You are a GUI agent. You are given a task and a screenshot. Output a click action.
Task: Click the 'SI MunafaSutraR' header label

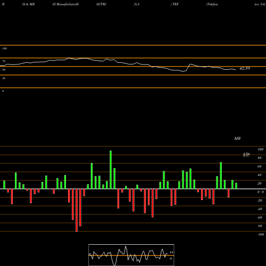65,4
